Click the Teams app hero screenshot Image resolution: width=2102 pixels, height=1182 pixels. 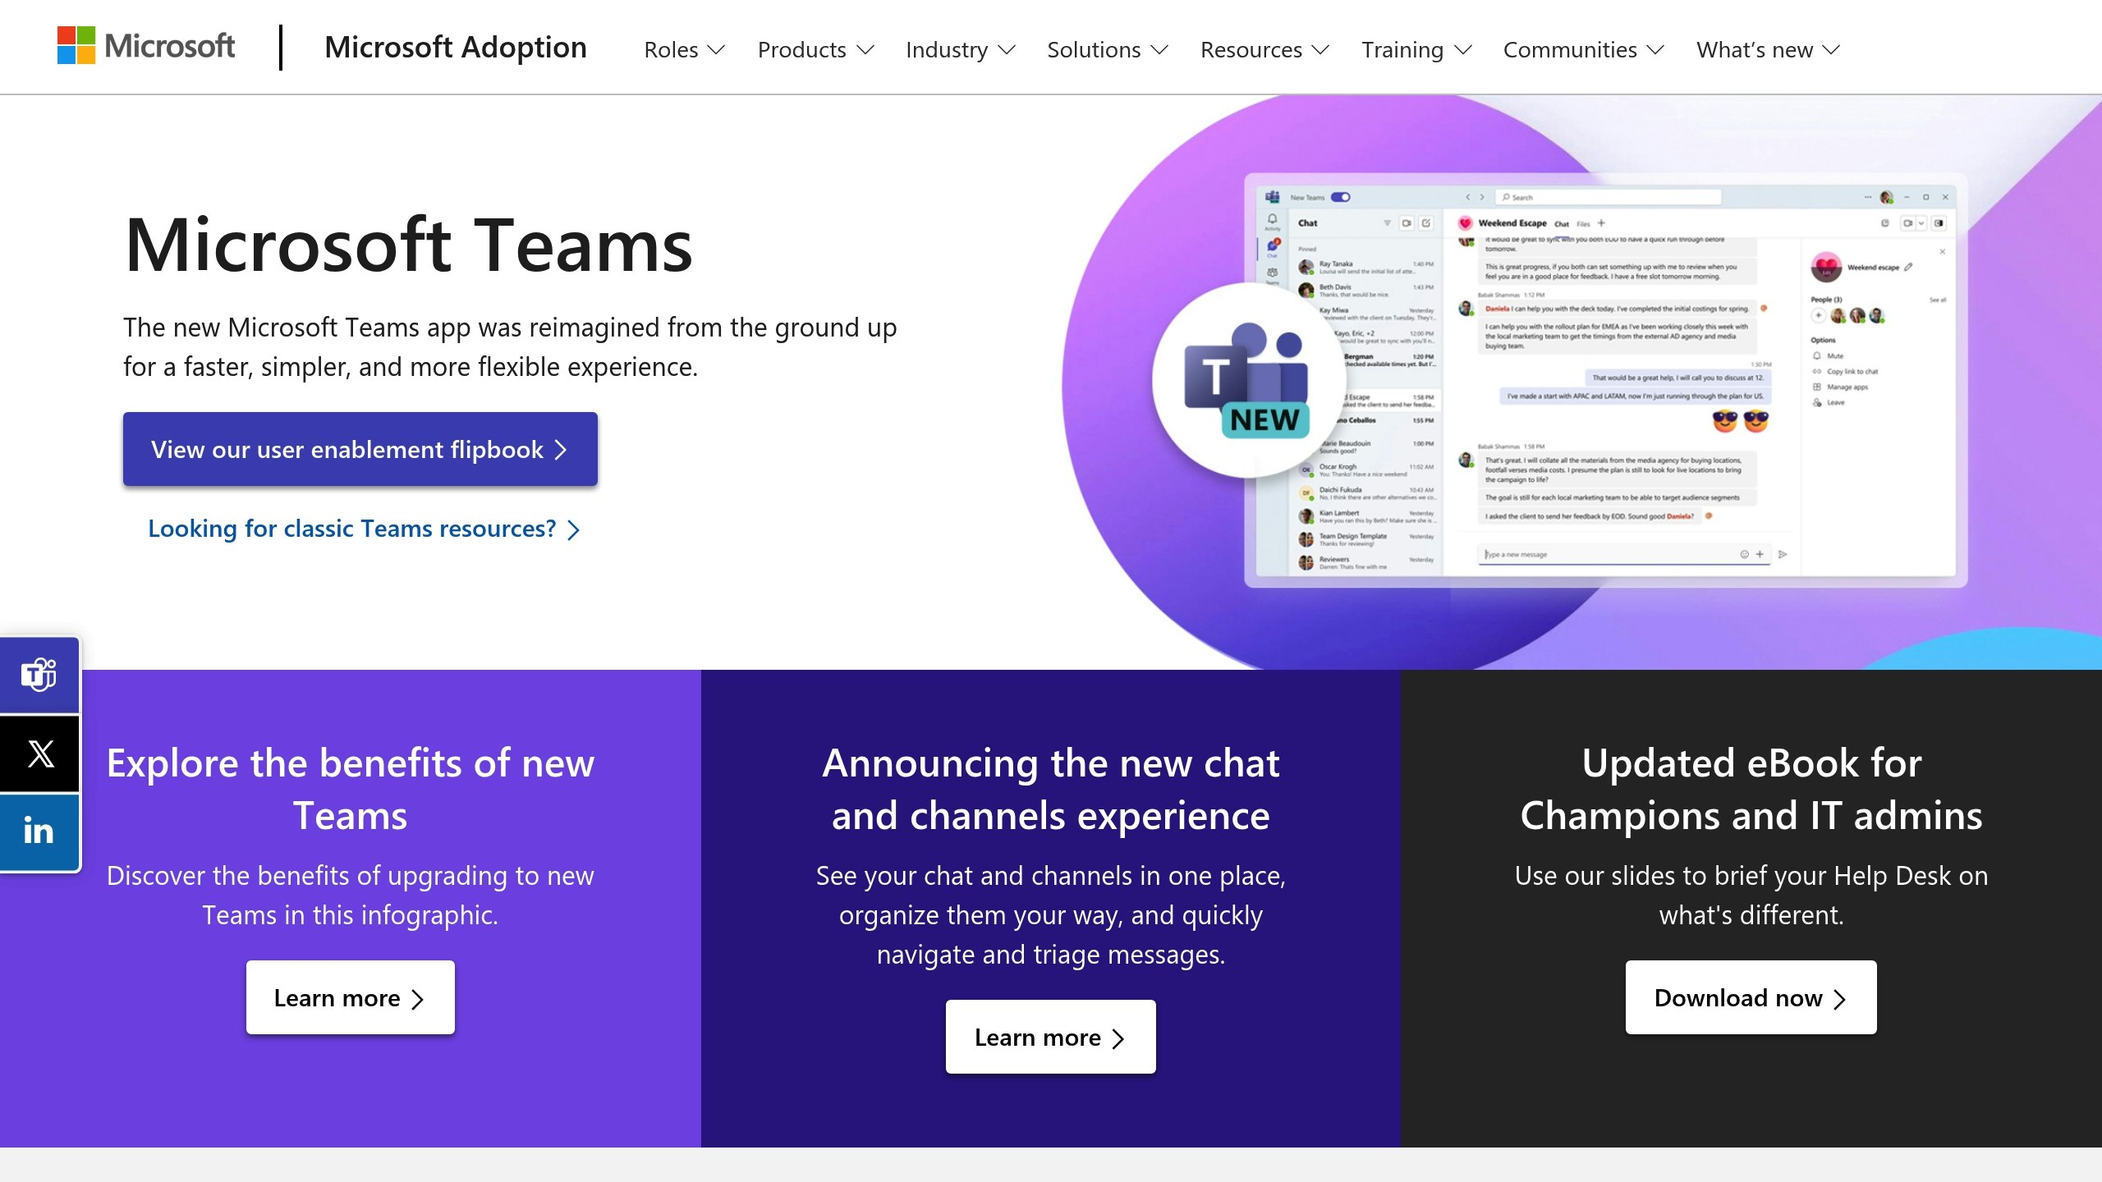pos(1605,380)
